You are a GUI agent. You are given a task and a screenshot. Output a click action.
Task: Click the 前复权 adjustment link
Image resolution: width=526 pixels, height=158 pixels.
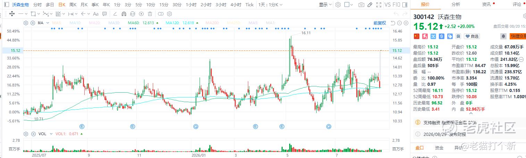click(380, 23)
